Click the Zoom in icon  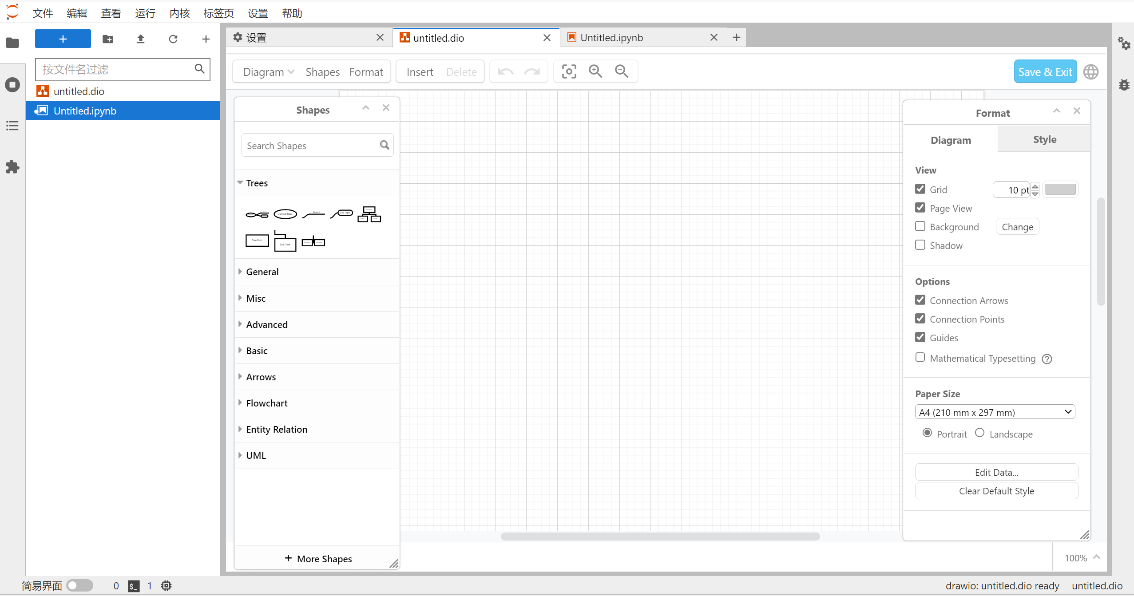[595, 71]
